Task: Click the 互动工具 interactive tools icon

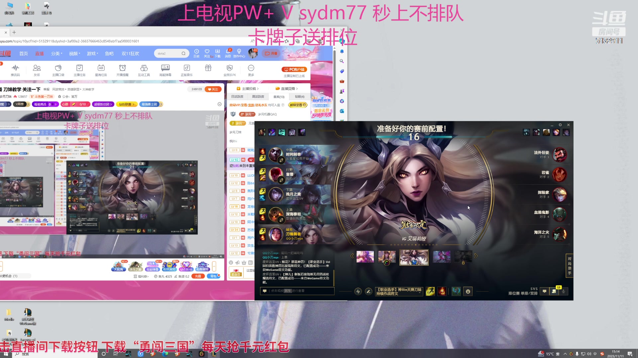Action: tap(144, 68)
